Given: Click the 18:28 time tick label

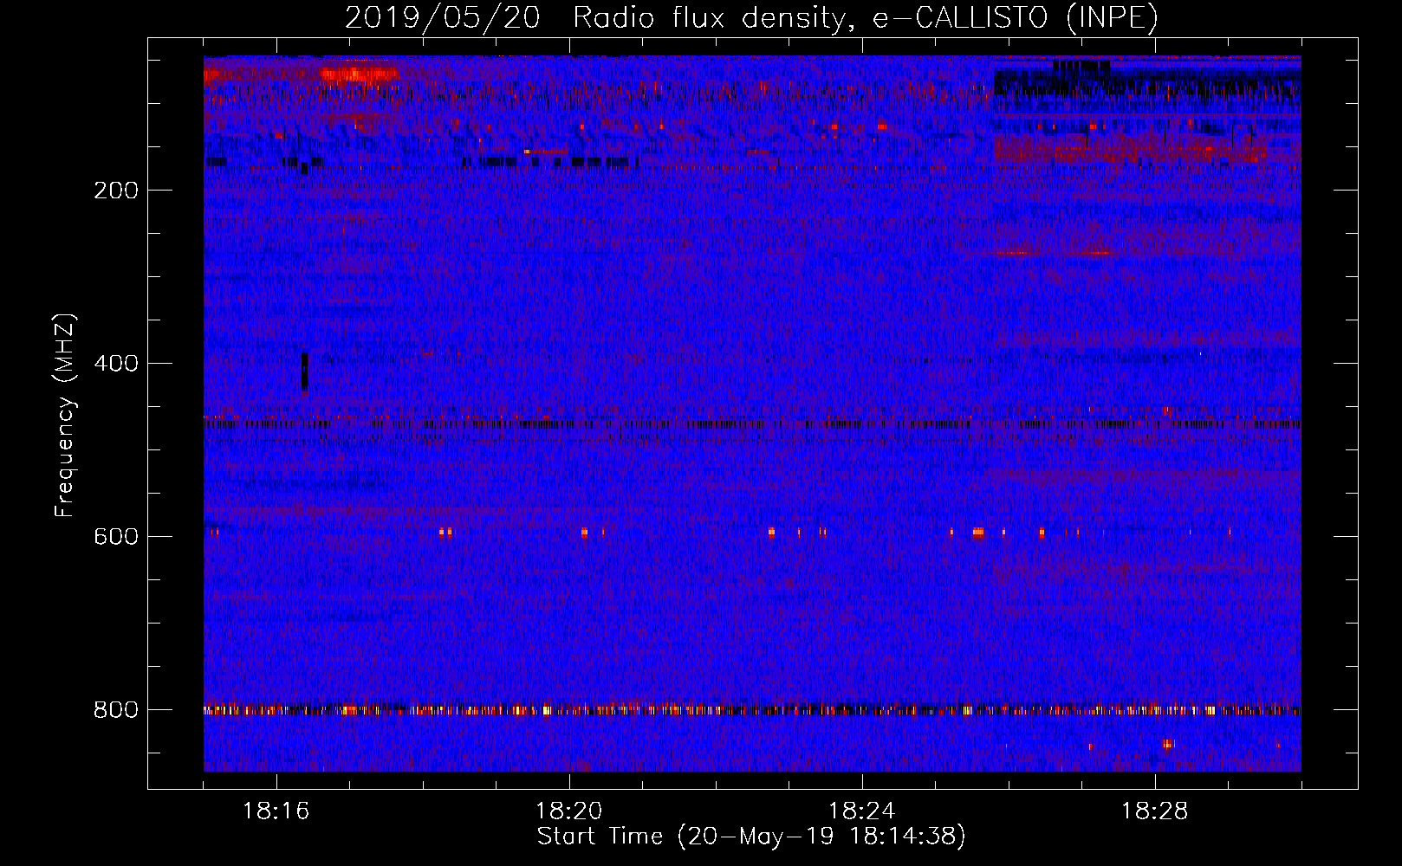Looking at the screenshot, I should [1155, 811].
